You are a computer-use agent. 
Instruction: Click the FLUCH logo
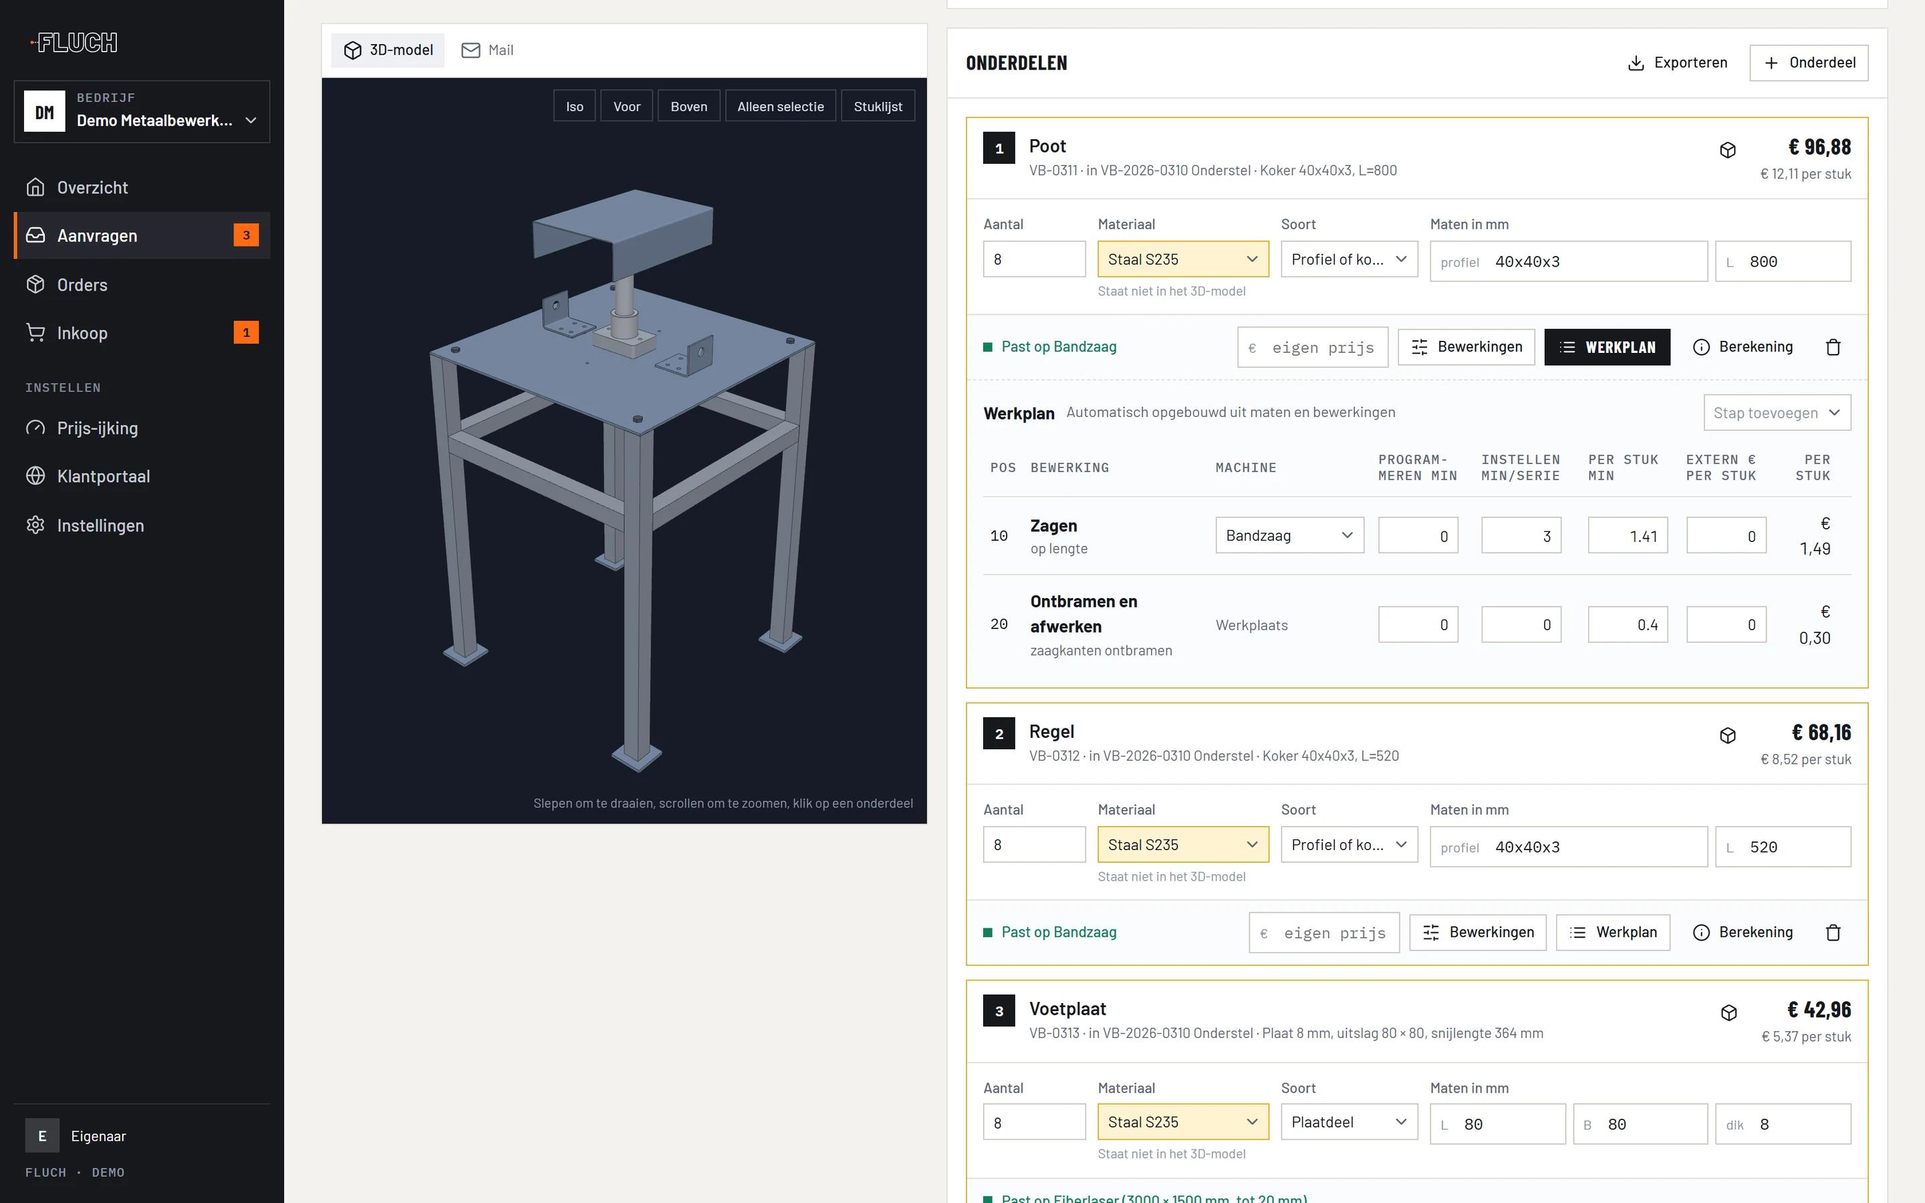pos(74,42)
